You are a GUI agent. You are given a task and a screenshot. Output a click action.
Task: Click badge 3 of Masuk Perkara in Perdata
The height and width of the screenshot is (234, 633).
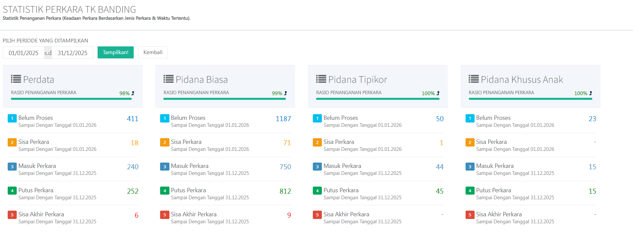click(x=12, y=167)
